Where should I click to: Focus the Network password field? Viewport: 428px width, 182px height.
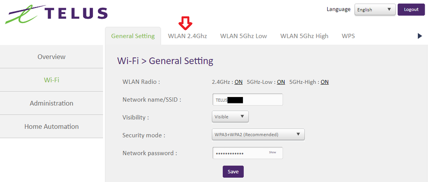240,153
